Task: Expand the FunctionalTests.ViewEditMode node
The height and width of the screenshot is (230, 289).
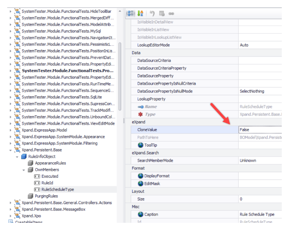Action: (10, 123)
